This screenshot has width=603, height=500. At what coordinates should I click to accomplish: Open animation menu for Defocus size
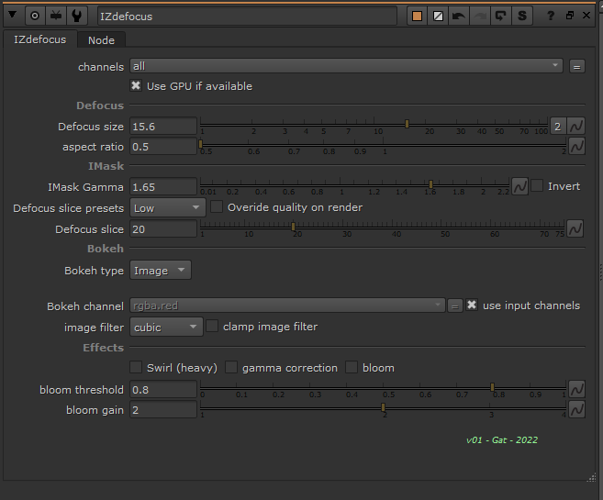577,126
